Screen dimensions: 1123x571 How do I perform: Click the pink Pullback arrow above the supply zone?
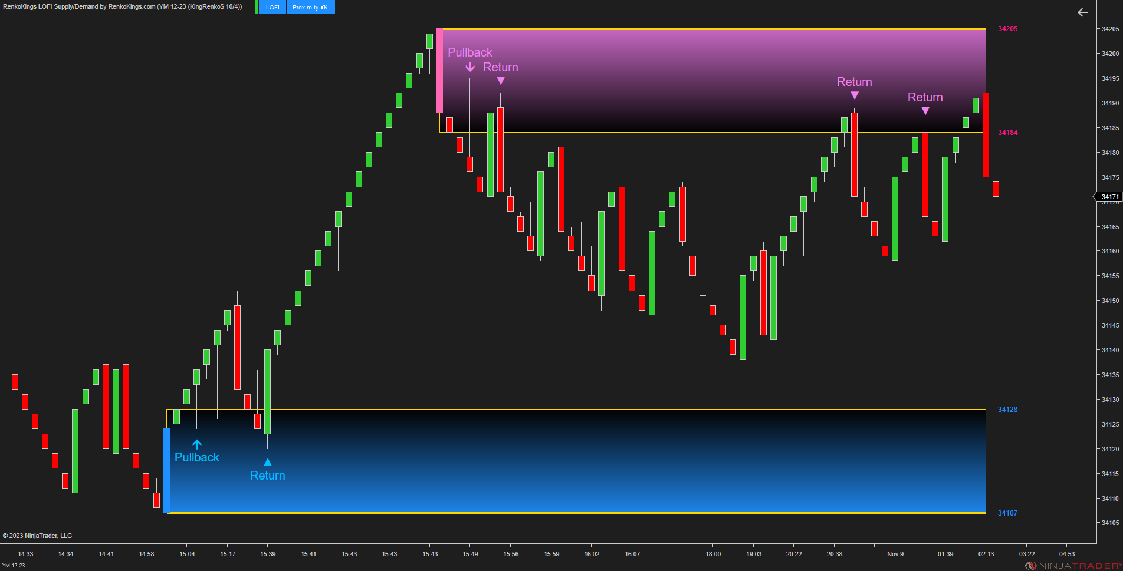(x=470, y=68)
